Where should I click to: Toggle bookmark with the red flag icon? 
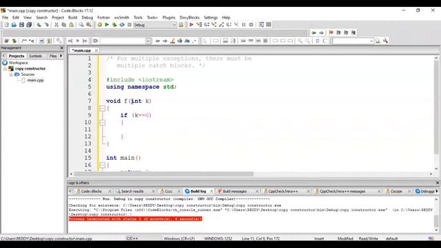tap(331, 33)
